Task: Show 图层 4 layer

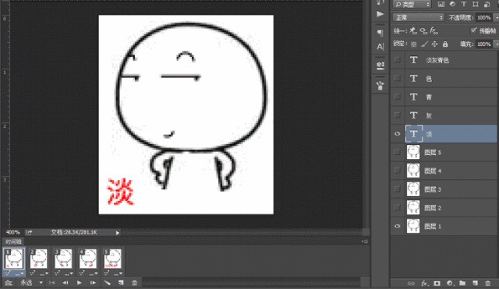Action: 397,171
